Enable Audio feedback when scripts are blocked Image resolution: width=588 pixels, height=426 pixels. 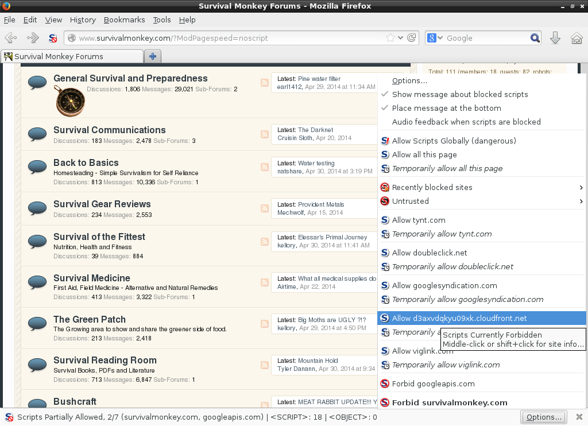[482, 122]
